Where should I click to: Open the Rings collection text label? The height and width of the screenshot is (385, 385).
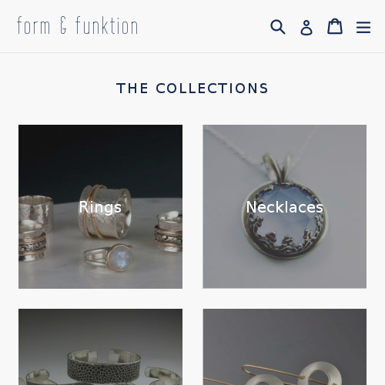click(x=100, y=207)
